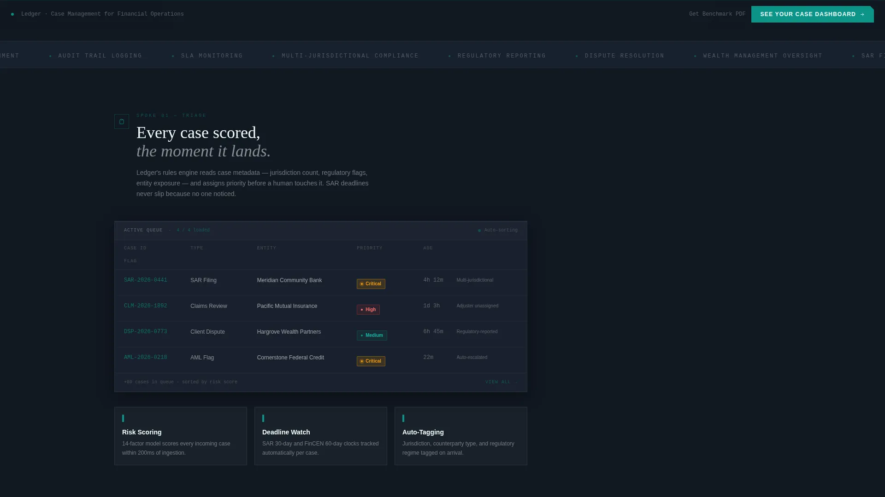Select Regulatory Reporting in the ticker
The width and height of the screenshot is (885, 497).
point(502,56)
